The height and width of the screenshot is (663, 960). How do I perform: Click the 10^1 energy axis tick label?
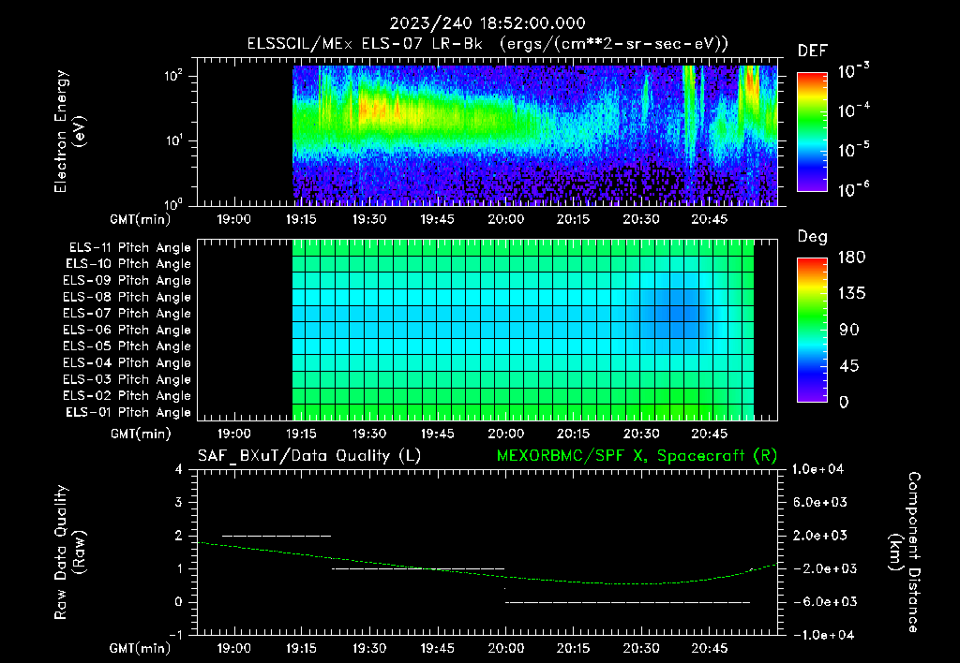click(x=173, y=140)
